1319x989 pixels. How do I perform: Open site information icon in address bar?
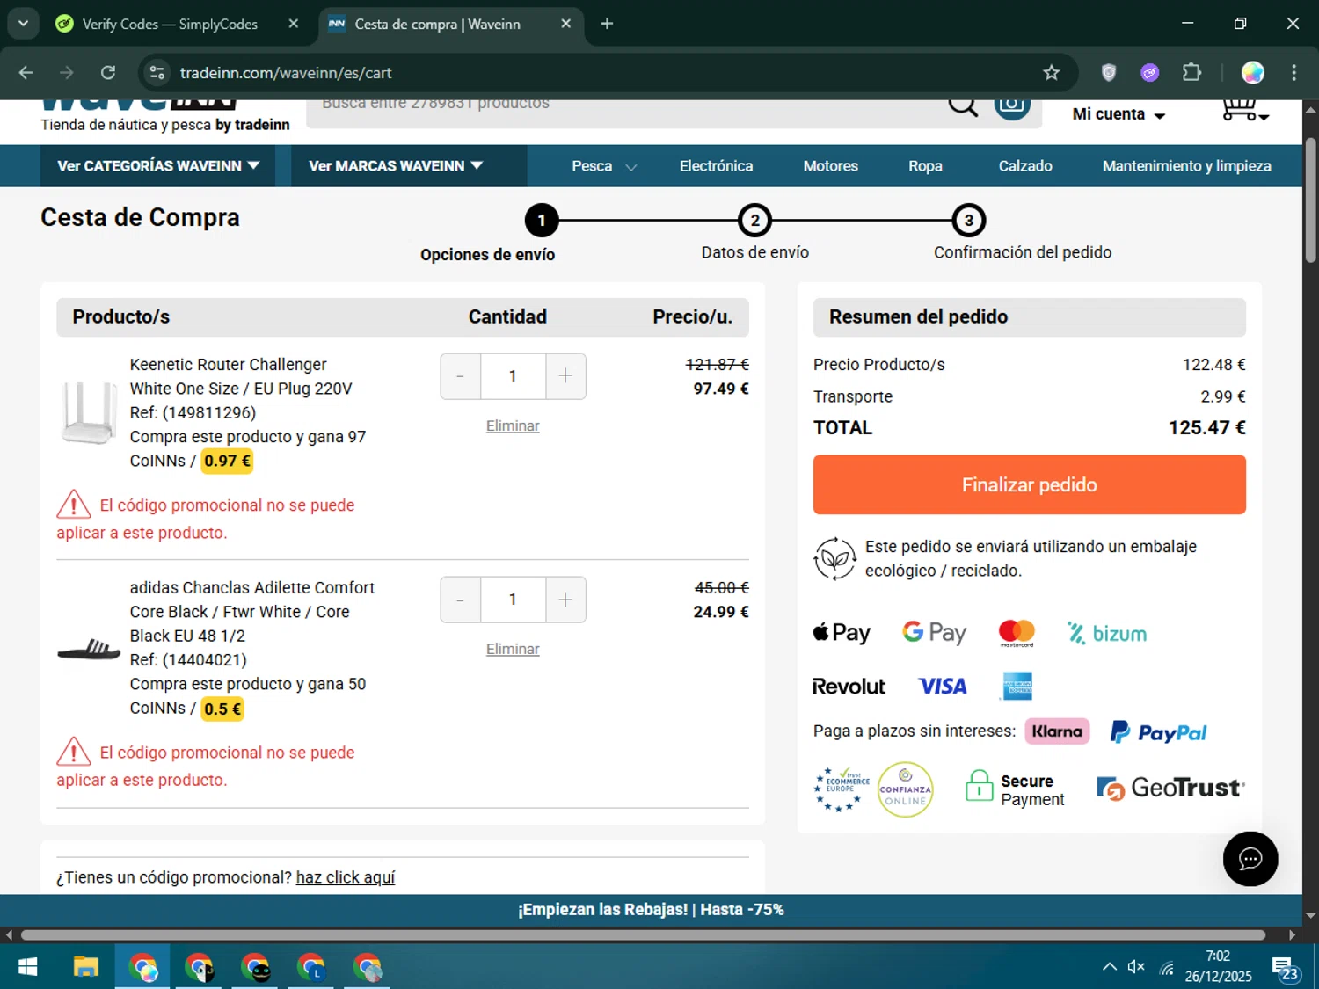coord(157,73)
